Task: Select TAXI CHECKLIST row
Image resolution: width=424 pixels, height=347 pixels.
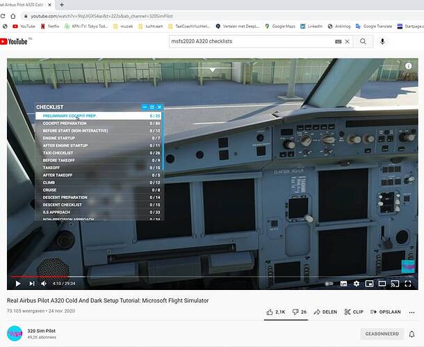Action: [x=99, y=153]
